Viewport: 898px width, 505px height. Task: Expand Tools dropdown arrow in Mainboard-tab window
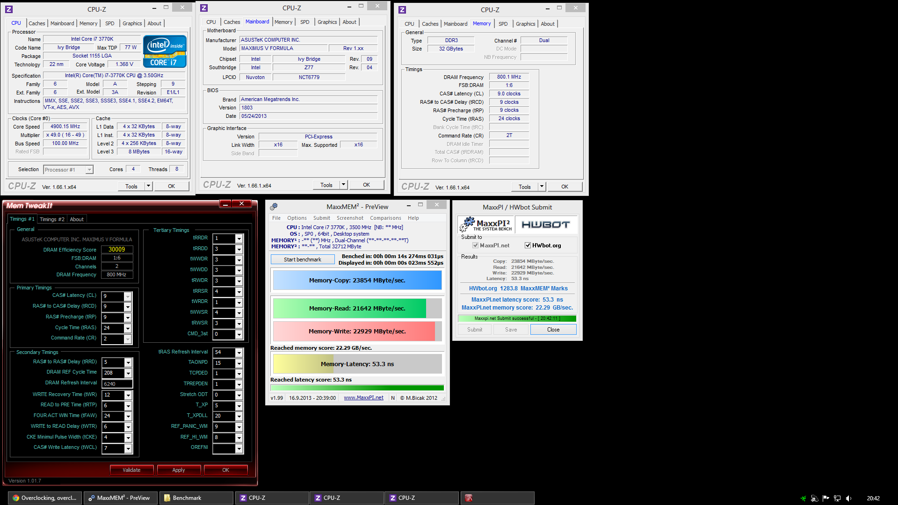(344, 185)
